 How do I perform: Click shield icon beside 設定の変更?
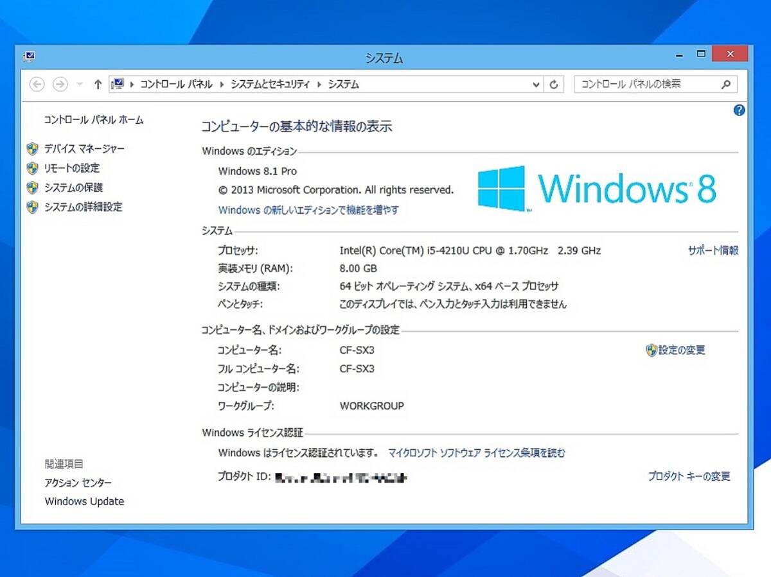[651, 350]
